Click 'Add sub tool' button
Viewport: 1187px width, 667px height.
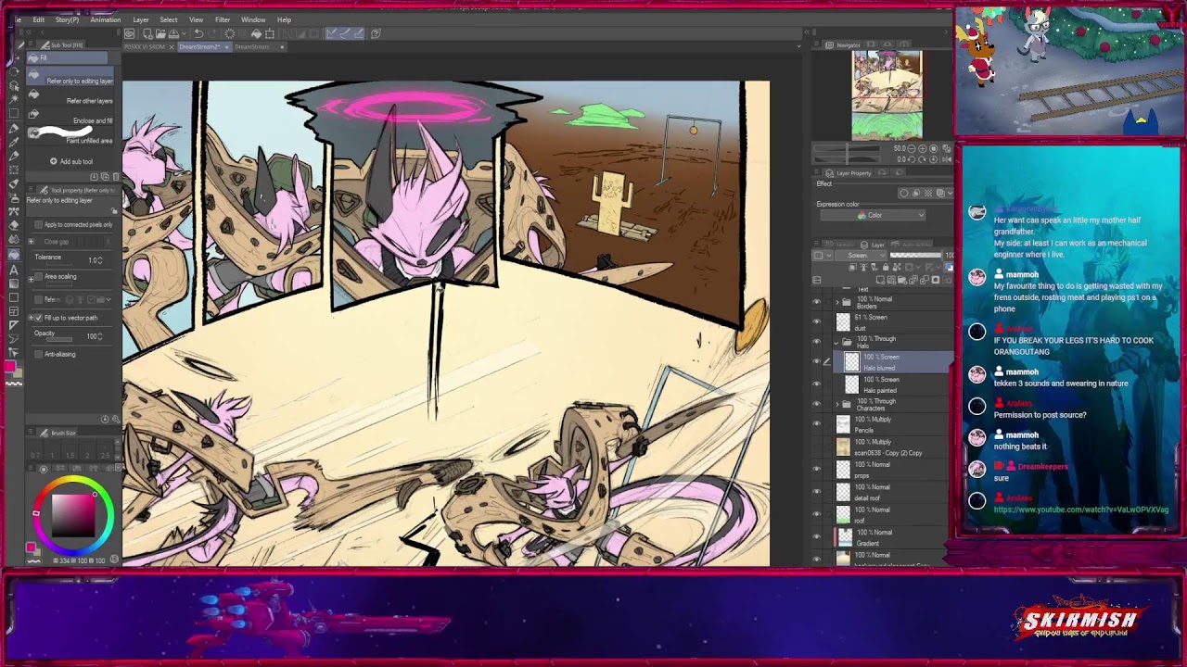pyautogui.click(x=71, y=161)
